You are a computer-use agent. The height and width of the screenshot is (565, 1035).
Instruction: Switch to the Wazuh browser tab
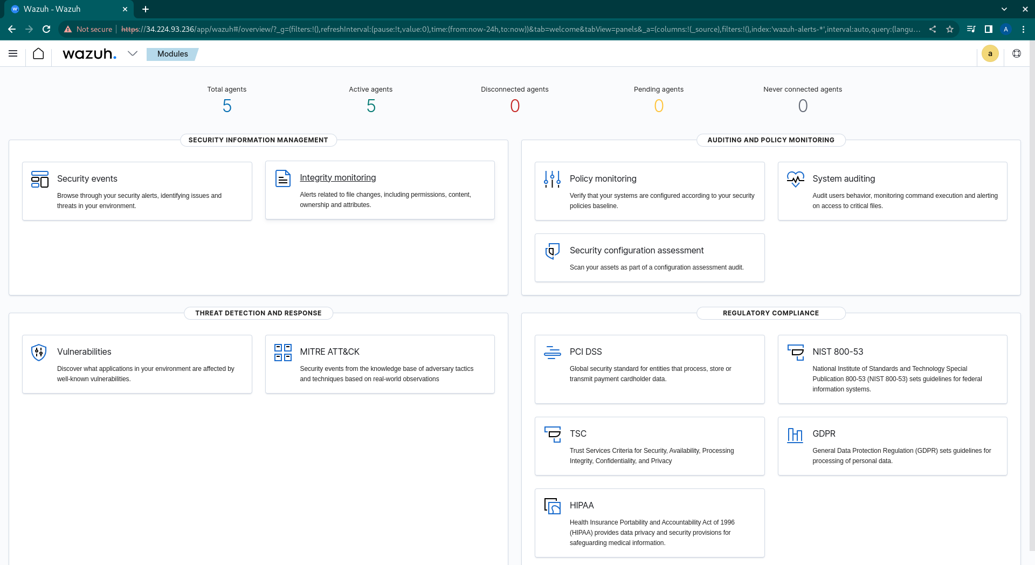[x=59, y=9]
